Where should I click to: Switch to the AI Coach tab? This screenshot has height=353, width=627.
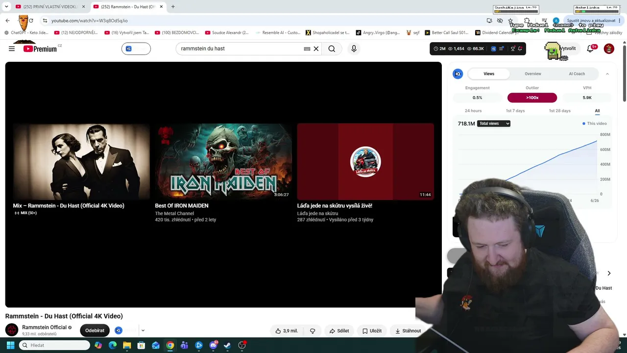tap(577, 74)
